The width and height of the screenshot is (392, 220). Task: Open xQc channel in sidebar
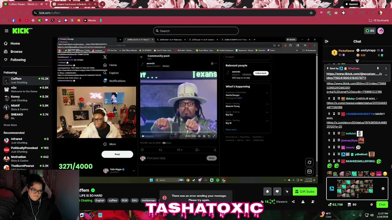tap(26, 89)
